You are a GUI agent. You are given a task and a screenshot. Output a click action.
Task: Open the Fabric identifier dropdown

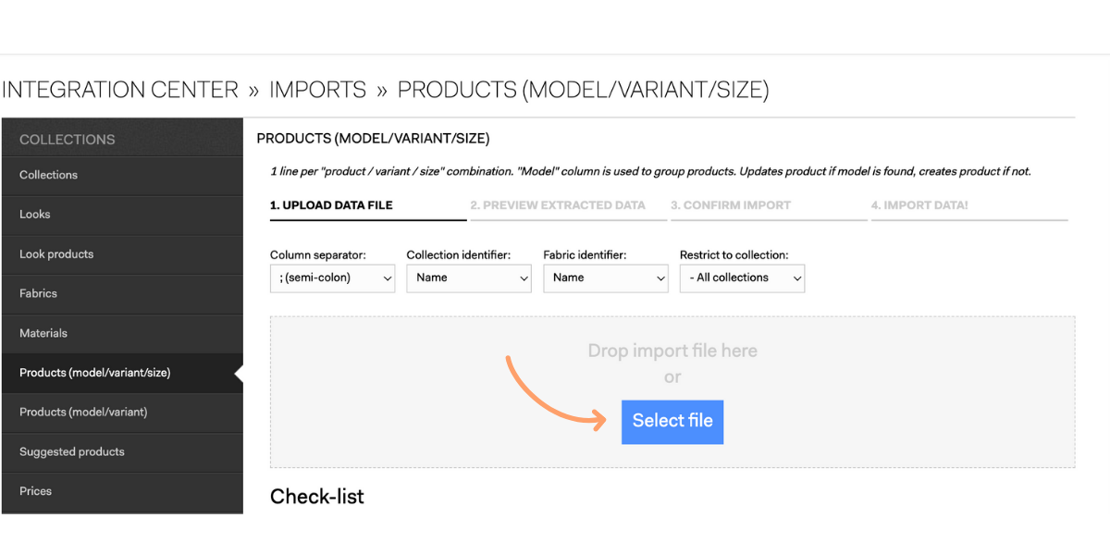pyautogui.click(x=606, y=278)
